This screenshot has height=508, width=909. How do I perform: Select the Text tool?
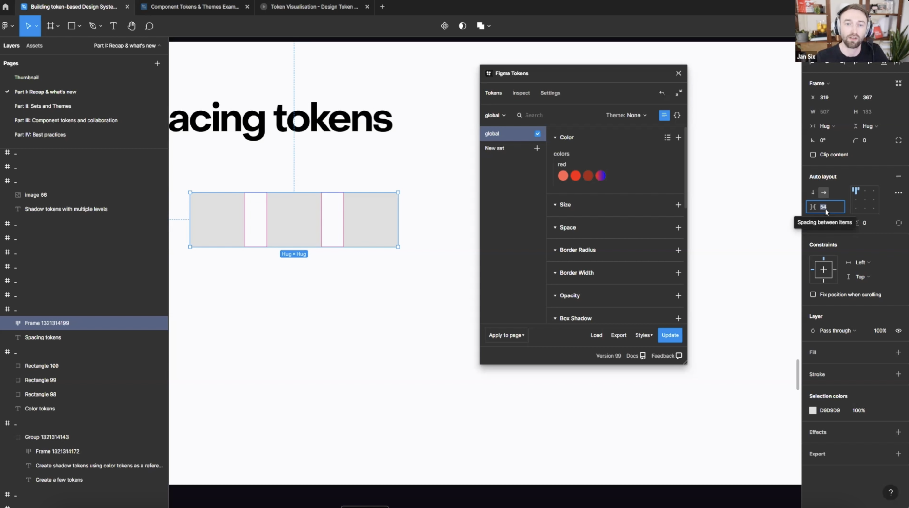click(x=113, y=26)
